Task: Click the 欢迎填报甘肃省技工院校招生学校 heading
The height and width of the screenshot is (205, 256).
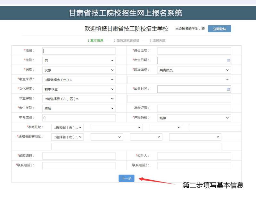Action: click(x=126, y=29)
